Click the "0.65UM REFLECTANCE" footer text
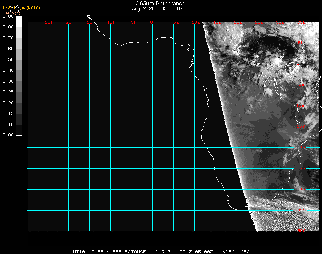Image resolution: width=322 pixels, height=254 pixels. 119,252
